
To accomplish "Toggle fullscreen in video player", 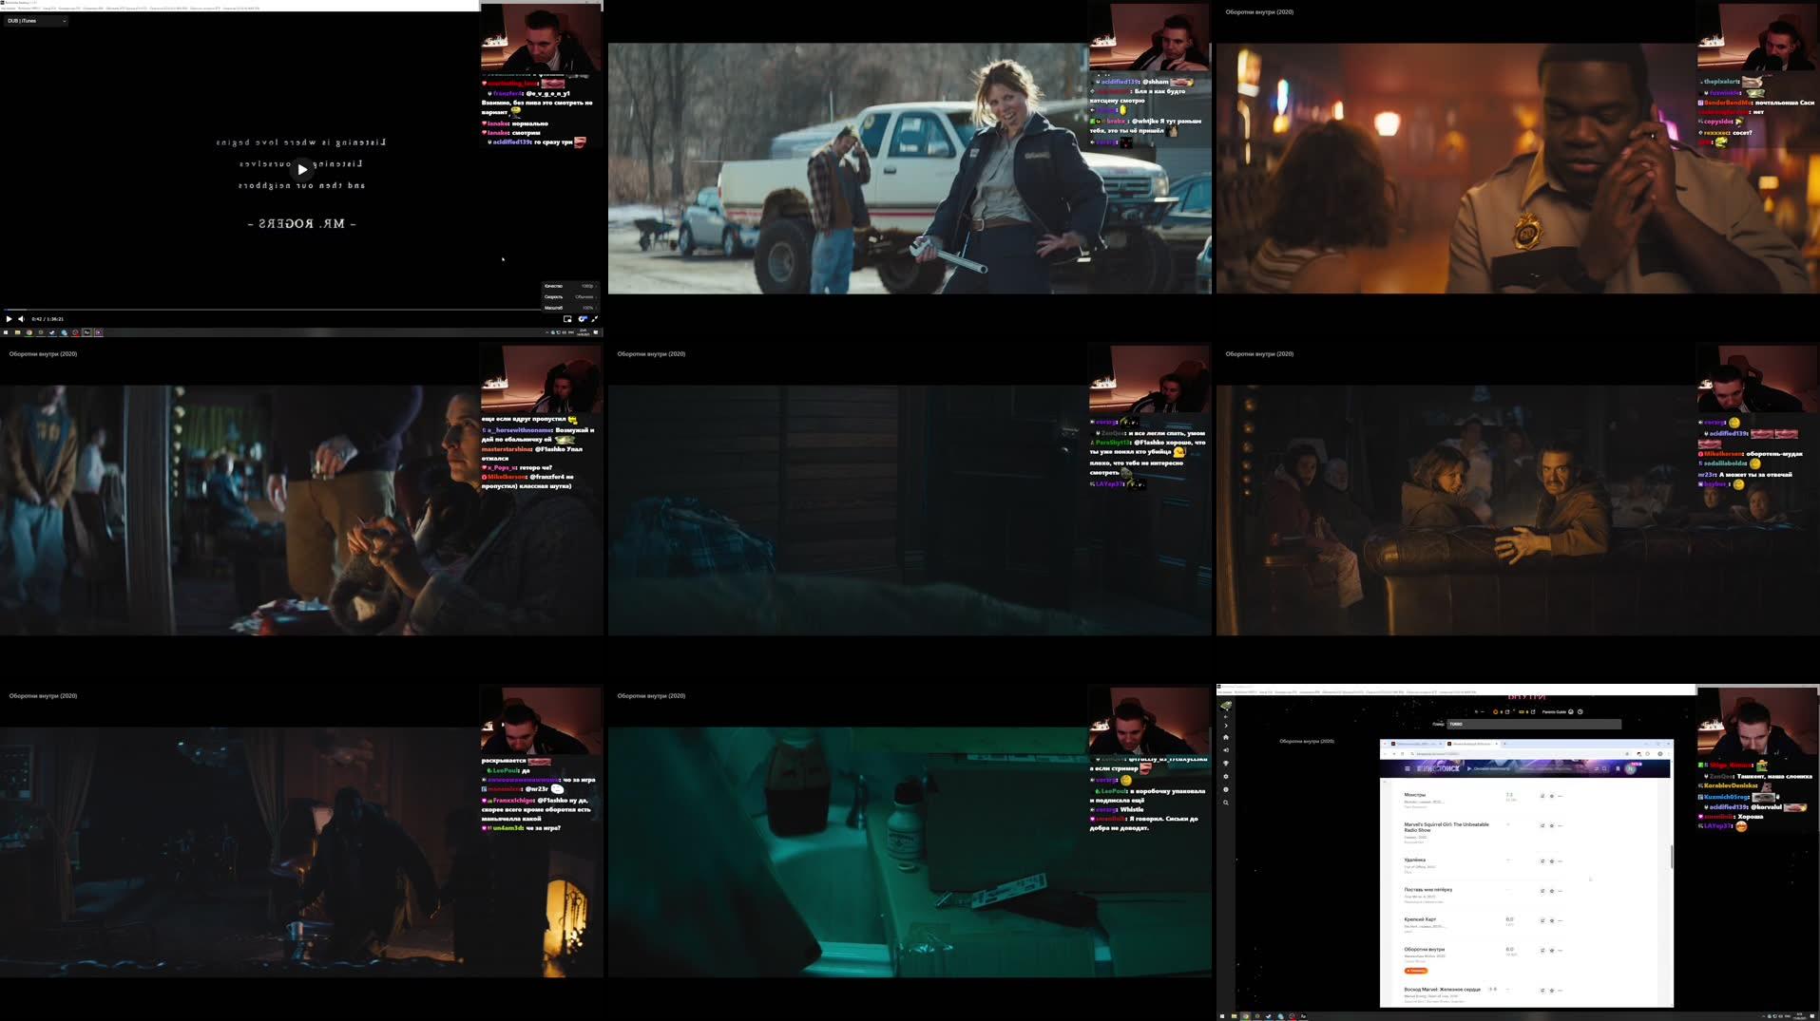I will pos(594,319).
